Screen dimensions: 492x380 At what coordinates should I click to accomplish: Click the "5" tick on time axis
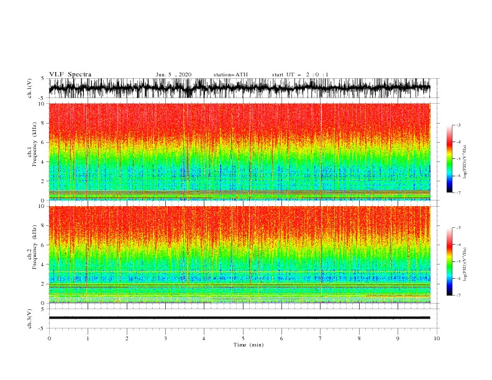(x=243, y=338)
